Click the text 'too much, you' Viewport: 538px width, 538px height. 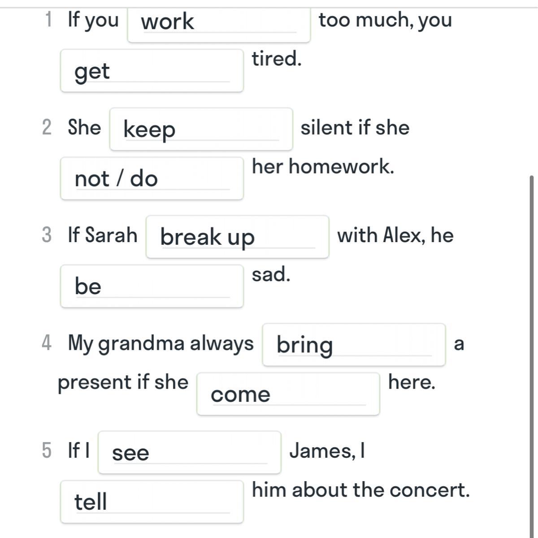385,21
